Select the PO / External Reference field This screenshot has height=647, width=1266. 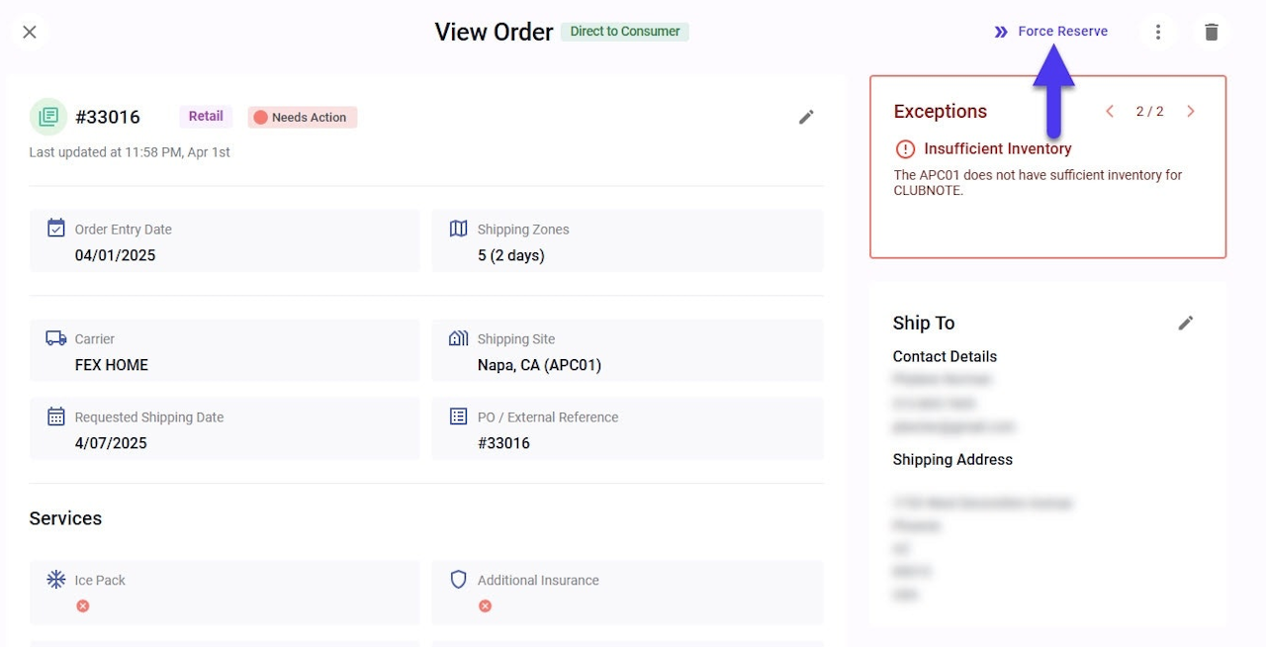[x=627, y=429]
